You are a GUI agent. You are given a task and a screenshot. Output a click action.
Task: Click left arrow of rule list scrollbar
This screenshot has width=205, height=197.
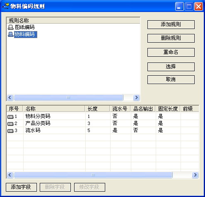tap(10, 98)
